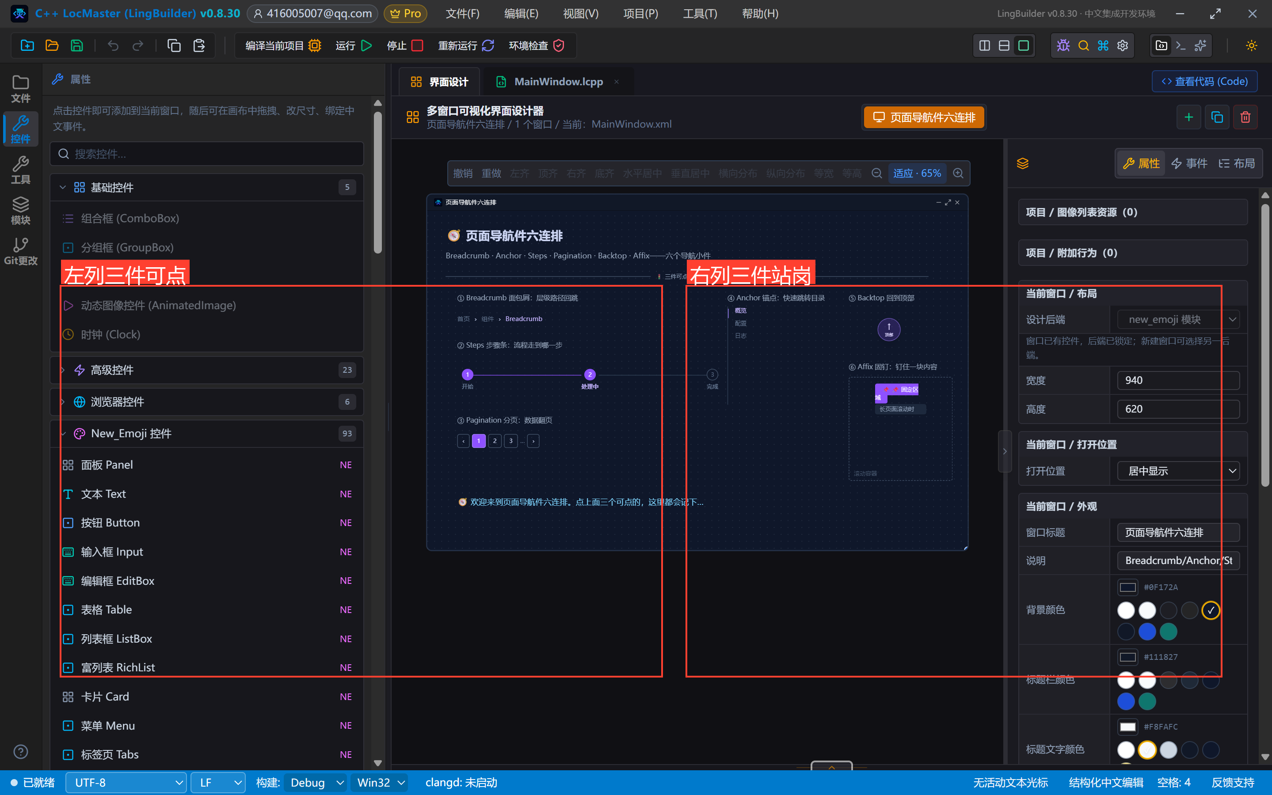Open the 设计后端 new_emoji 模块 dropdown
Viewport: 1272px width, 795px height.
pos(1178,319)
